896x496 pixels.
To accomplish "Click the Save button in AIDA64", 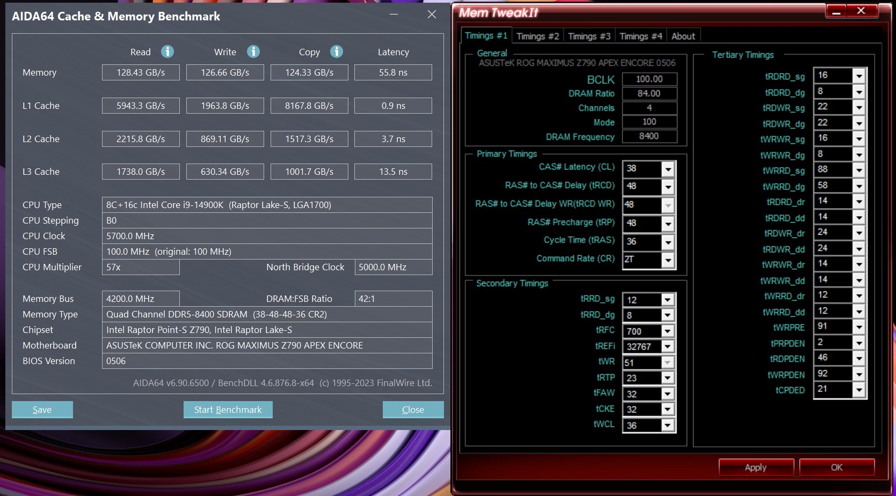I will (42, 410).
